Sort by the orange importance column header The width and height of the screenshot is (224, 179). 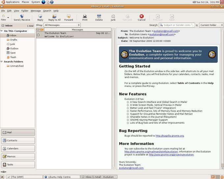(42, 30)
